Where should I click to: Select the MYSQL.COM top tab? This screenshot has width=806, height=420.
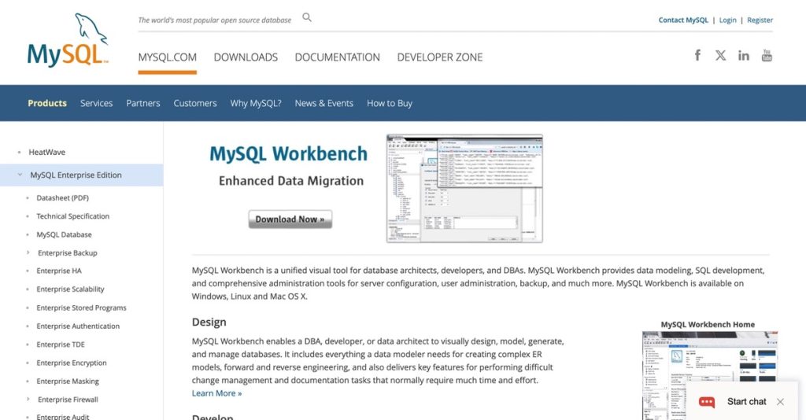[x=167, y=57]
